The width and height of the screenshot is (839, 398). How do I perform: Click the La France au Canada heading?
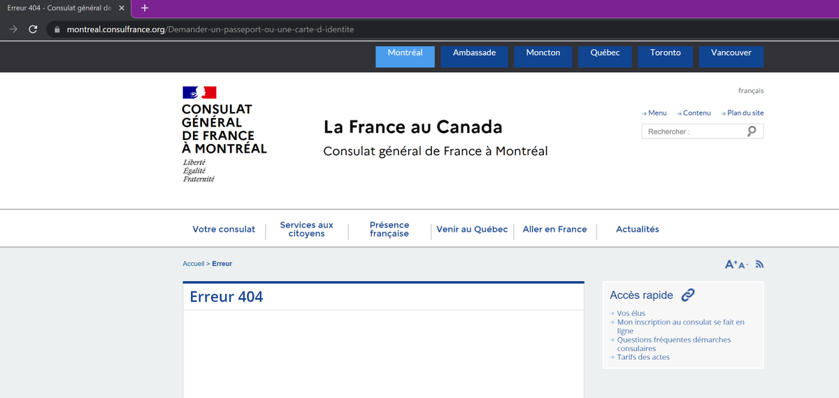[413, 127]
